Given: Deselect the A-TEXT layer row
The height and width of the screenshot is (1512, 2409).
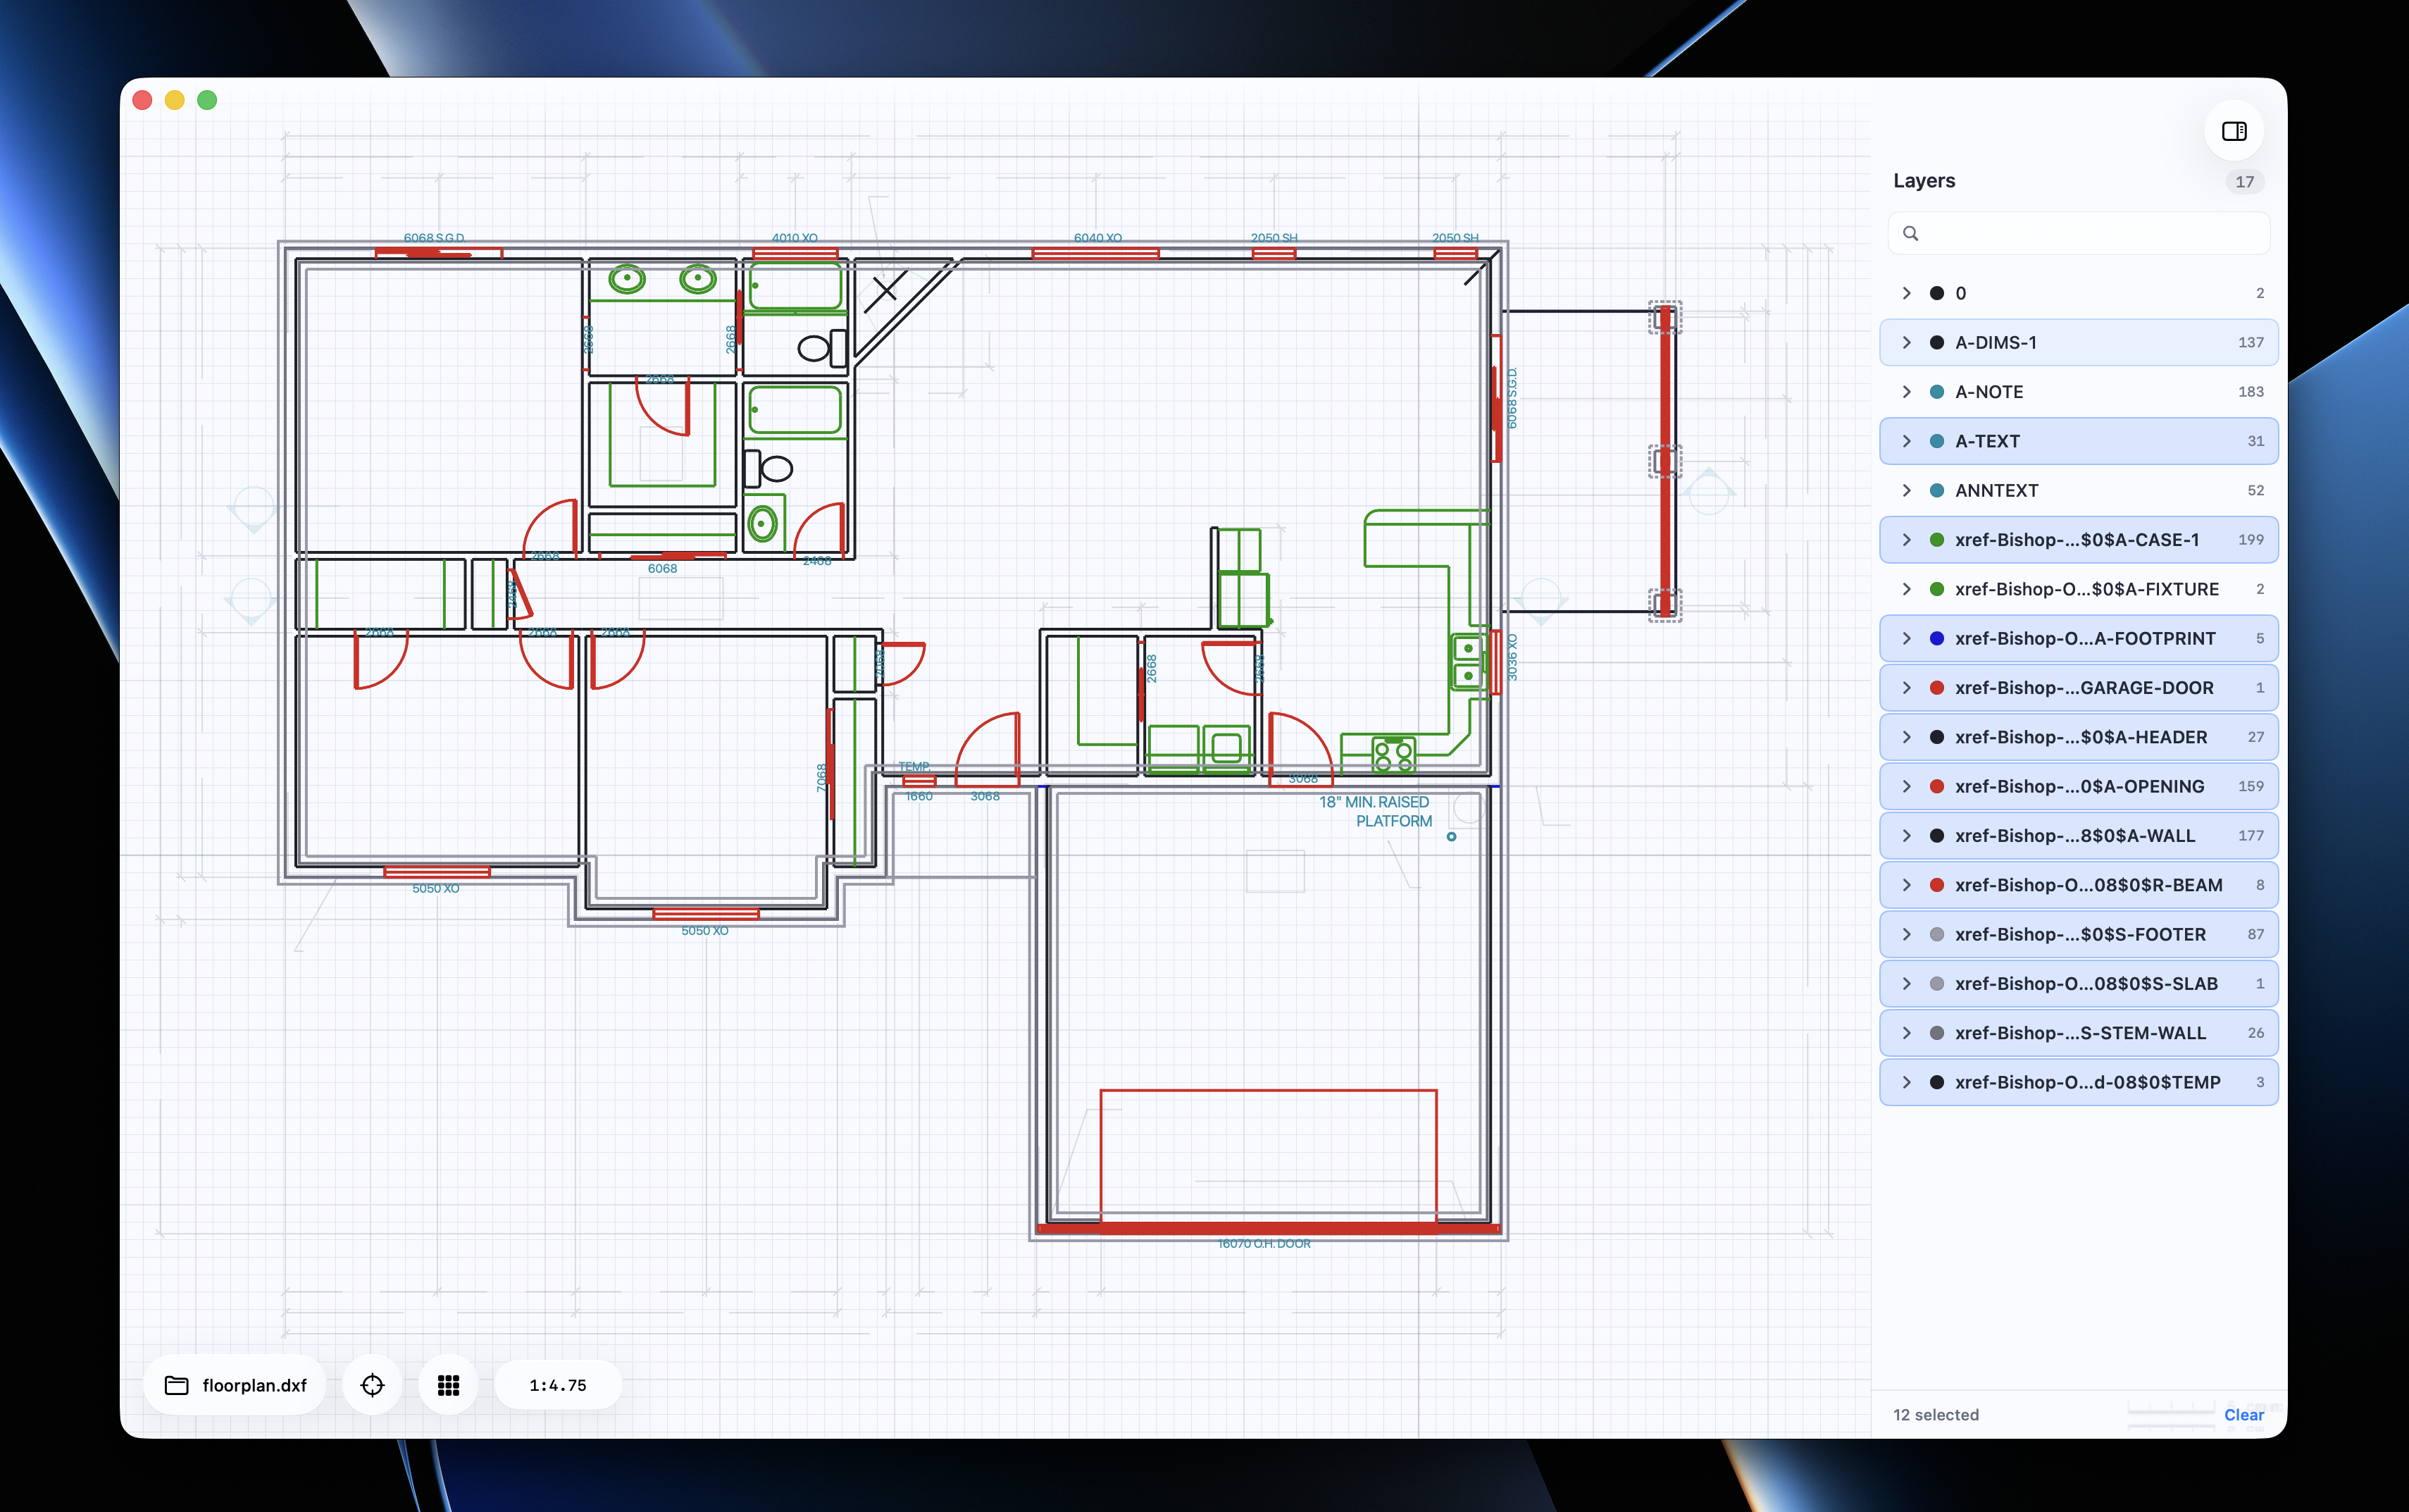Looking at the screenshot, I should pyautogui.click(x=2078, y=441).
